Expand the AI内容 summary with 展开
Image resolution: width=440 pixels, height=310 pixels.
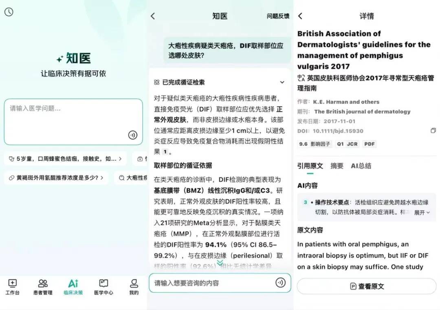(422, 212)
